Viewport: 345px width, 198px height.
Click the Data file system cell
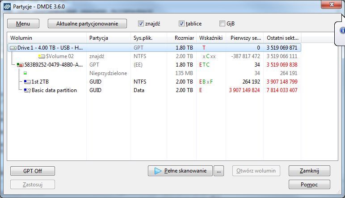(x=139, y=90)
